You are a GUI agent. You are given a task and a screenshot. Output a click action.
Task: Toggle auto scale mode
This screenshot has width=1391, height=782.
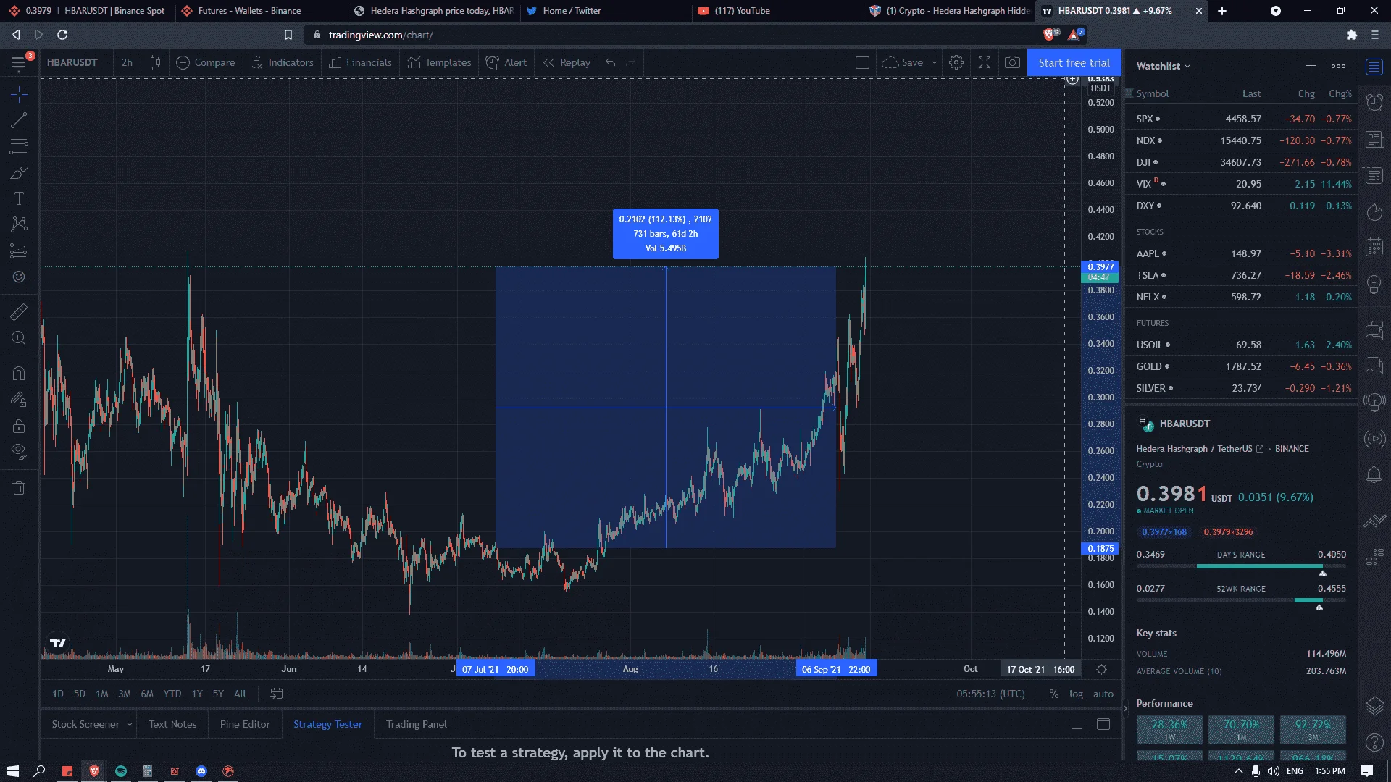point(1103,694)
